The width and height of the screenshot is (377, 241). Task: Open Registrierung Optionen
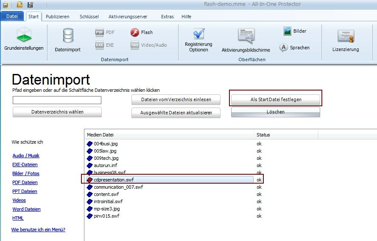click(198, 35)
